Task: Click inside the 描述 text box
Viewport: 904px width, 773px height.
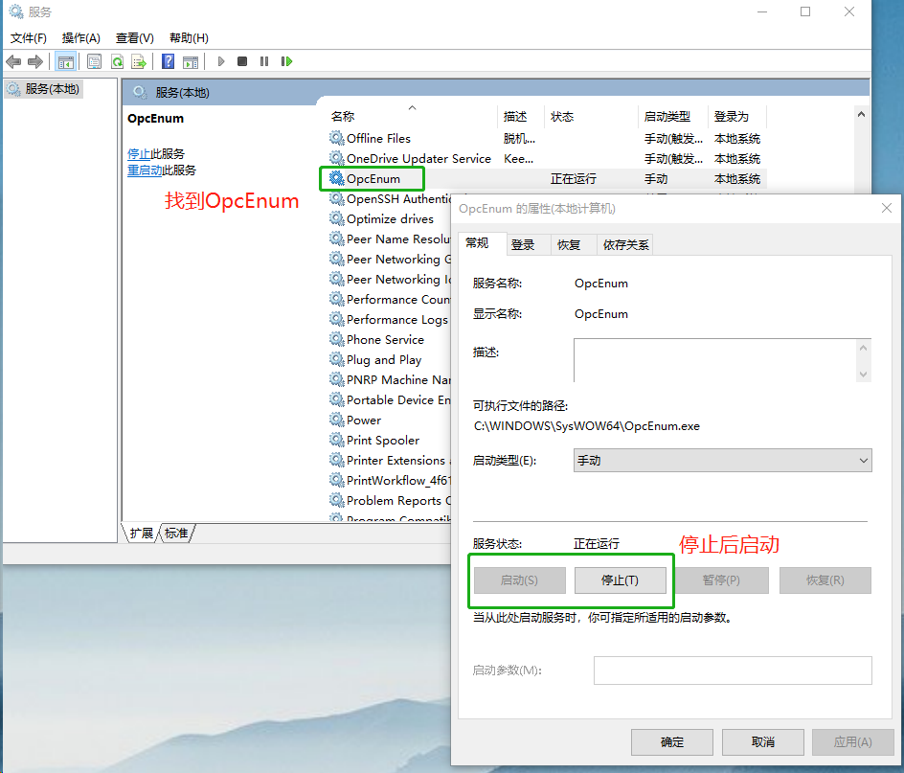Action: click(715, 360)
